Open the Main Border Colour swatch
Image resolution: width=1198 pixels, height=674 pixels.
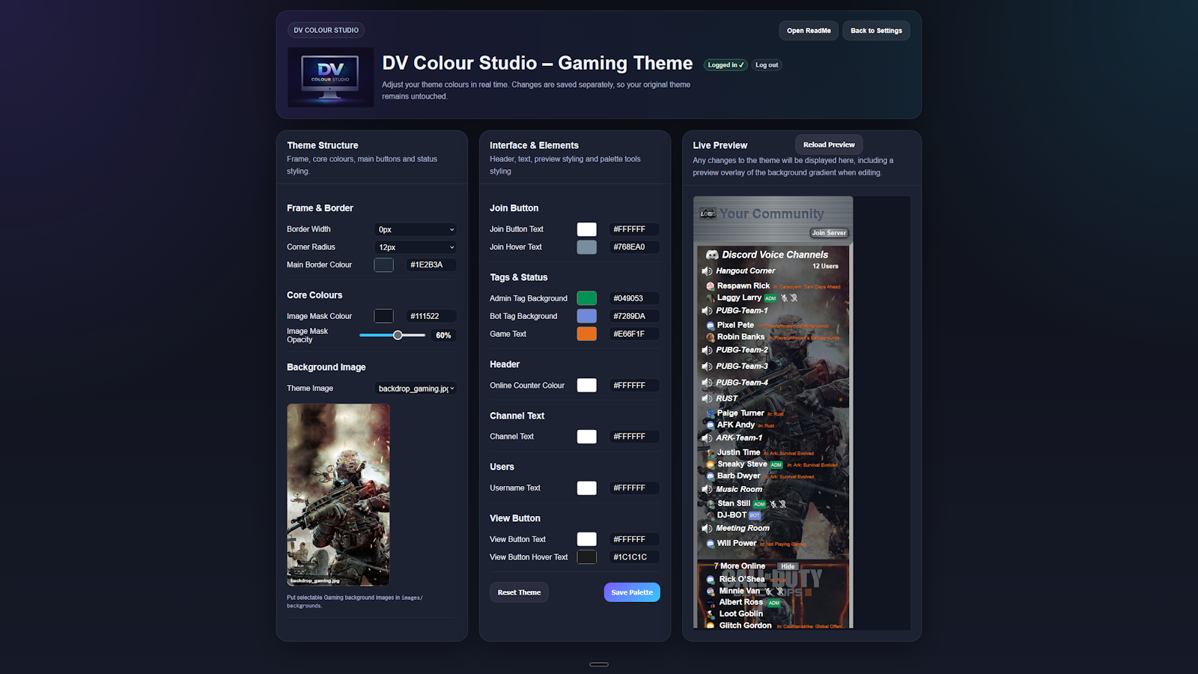(383, 265)
